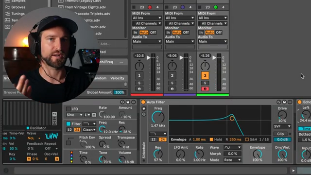Viewport: 311px width, 175px height.
Task: Click the 64 grid button
Action: coord(54,123)
